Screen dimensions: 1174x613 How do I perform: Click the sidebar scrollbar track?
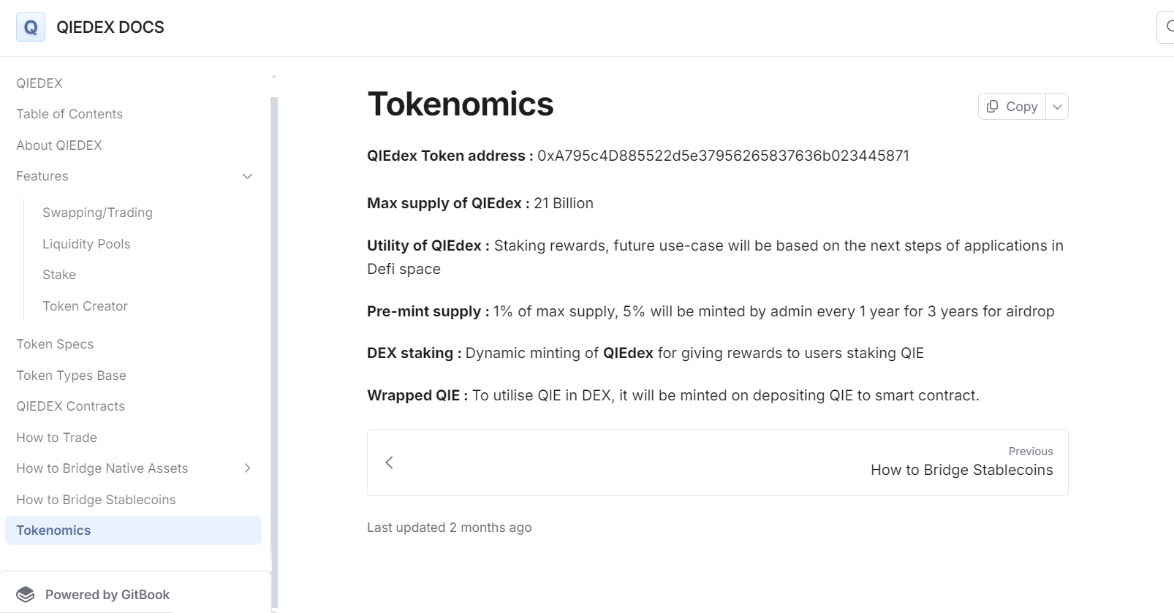274,329
